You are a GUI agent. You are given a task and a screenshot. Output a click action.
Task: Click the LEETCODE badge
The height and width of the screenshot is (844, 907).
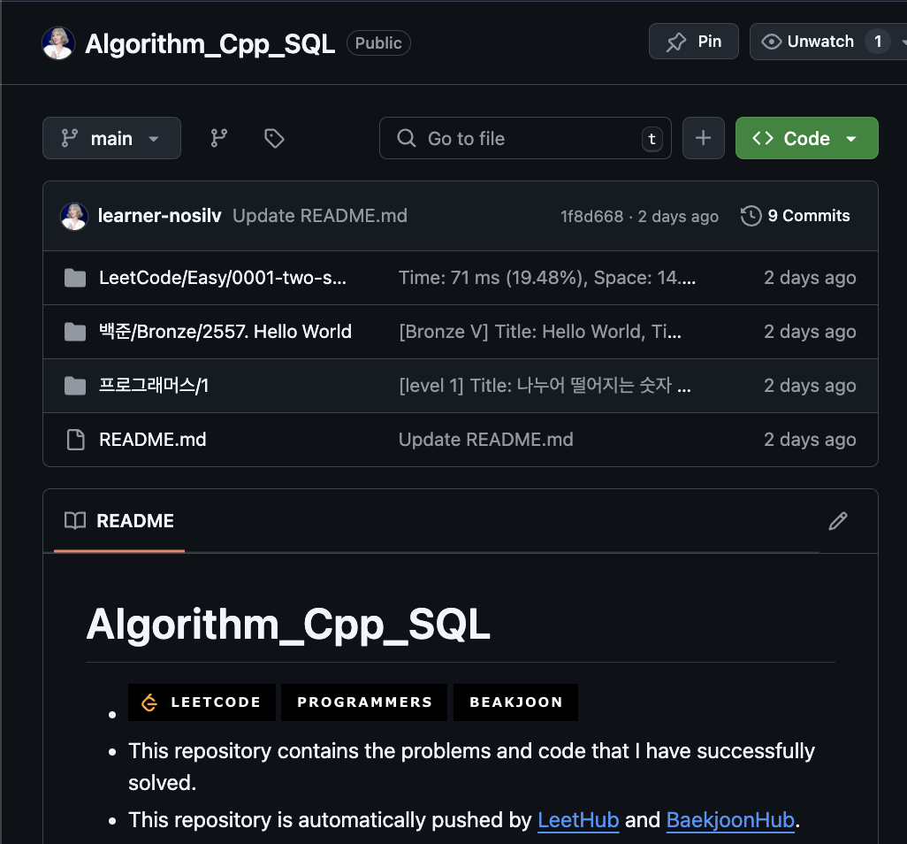click(x=202, y=702)
